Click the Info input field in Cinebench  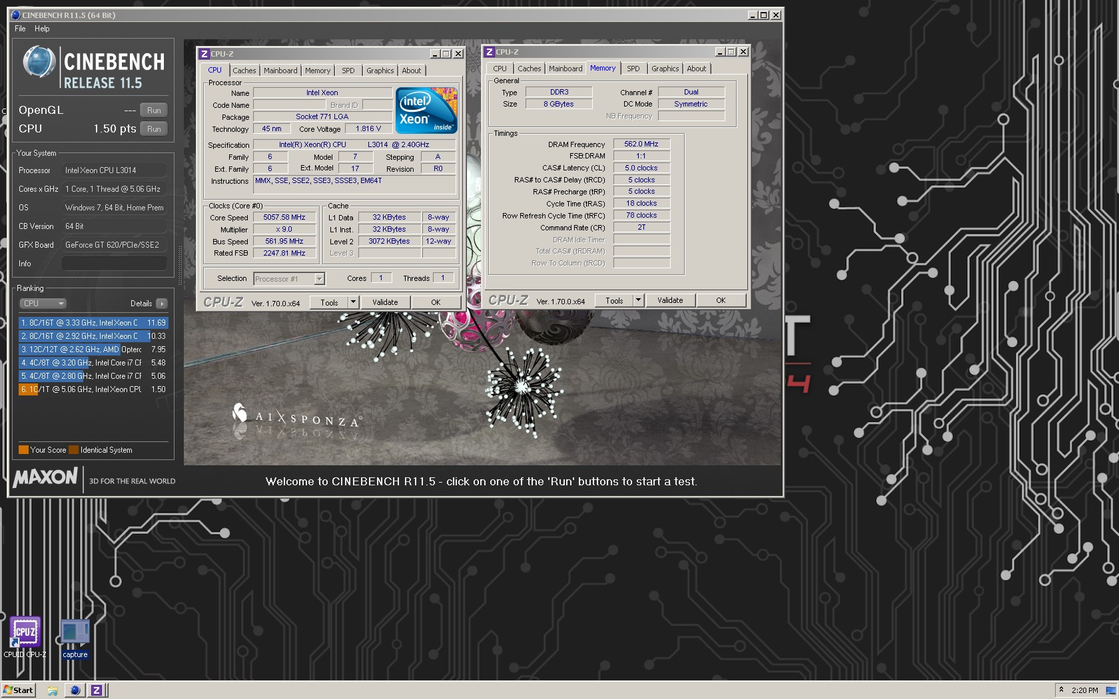pyautogui.click(x=114, y=264)
